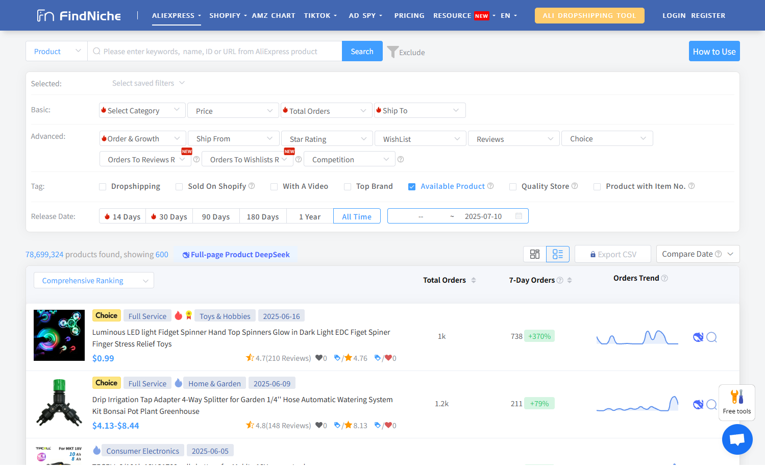Go to AMZ CHART page
The image size is (765, 469).
(x=274, y=16)
